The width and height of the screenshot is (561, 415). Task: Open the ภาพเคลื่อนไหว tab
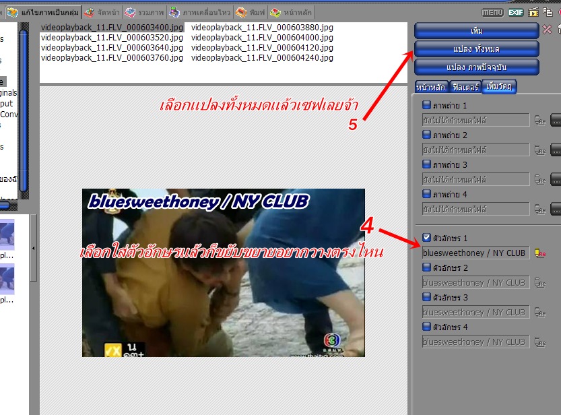click(x=200, y=13)
